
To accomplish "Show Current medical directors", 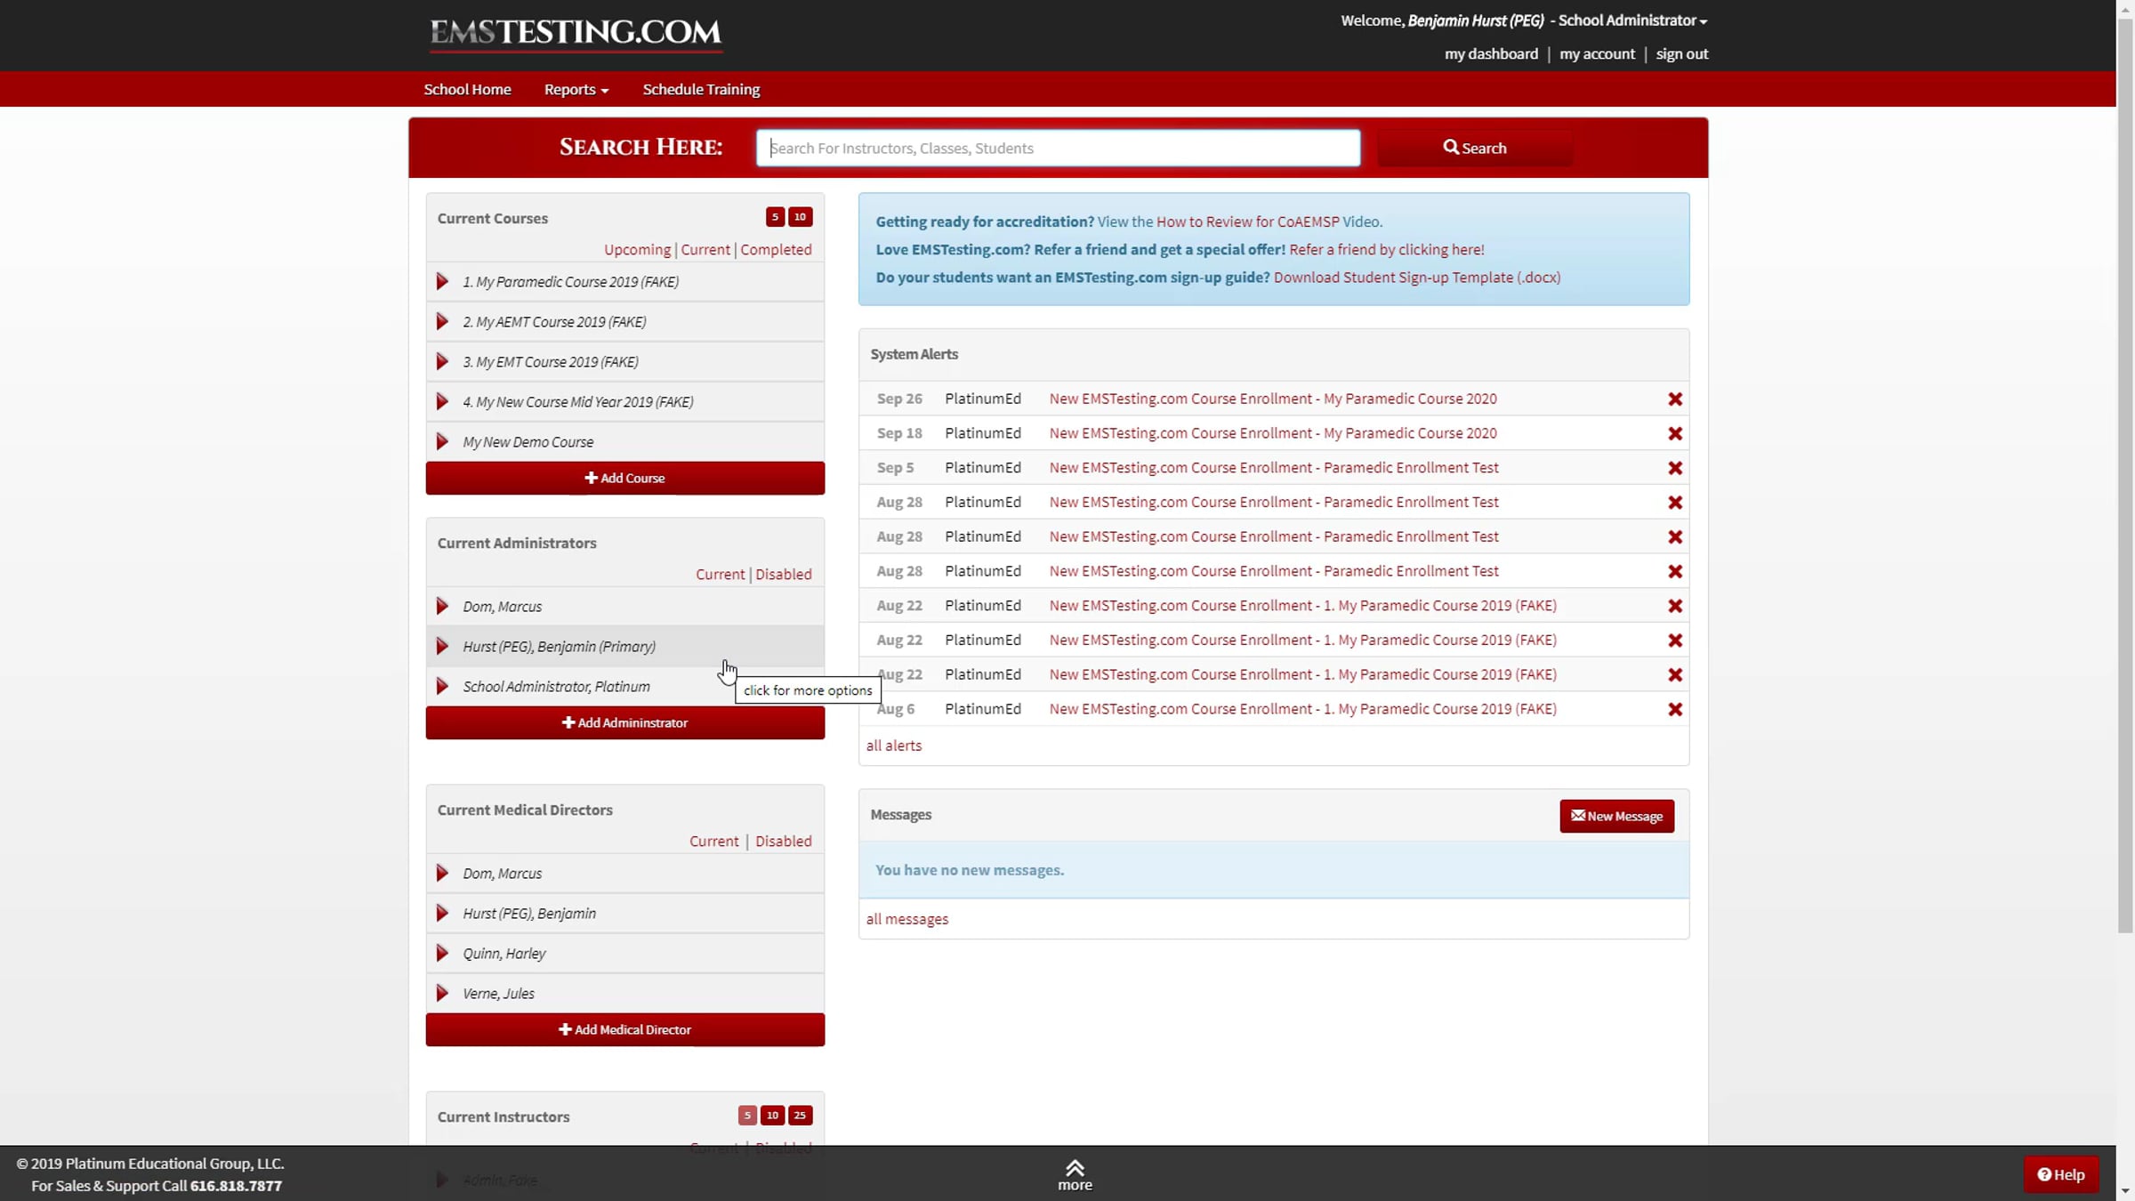I will point(713,842).
